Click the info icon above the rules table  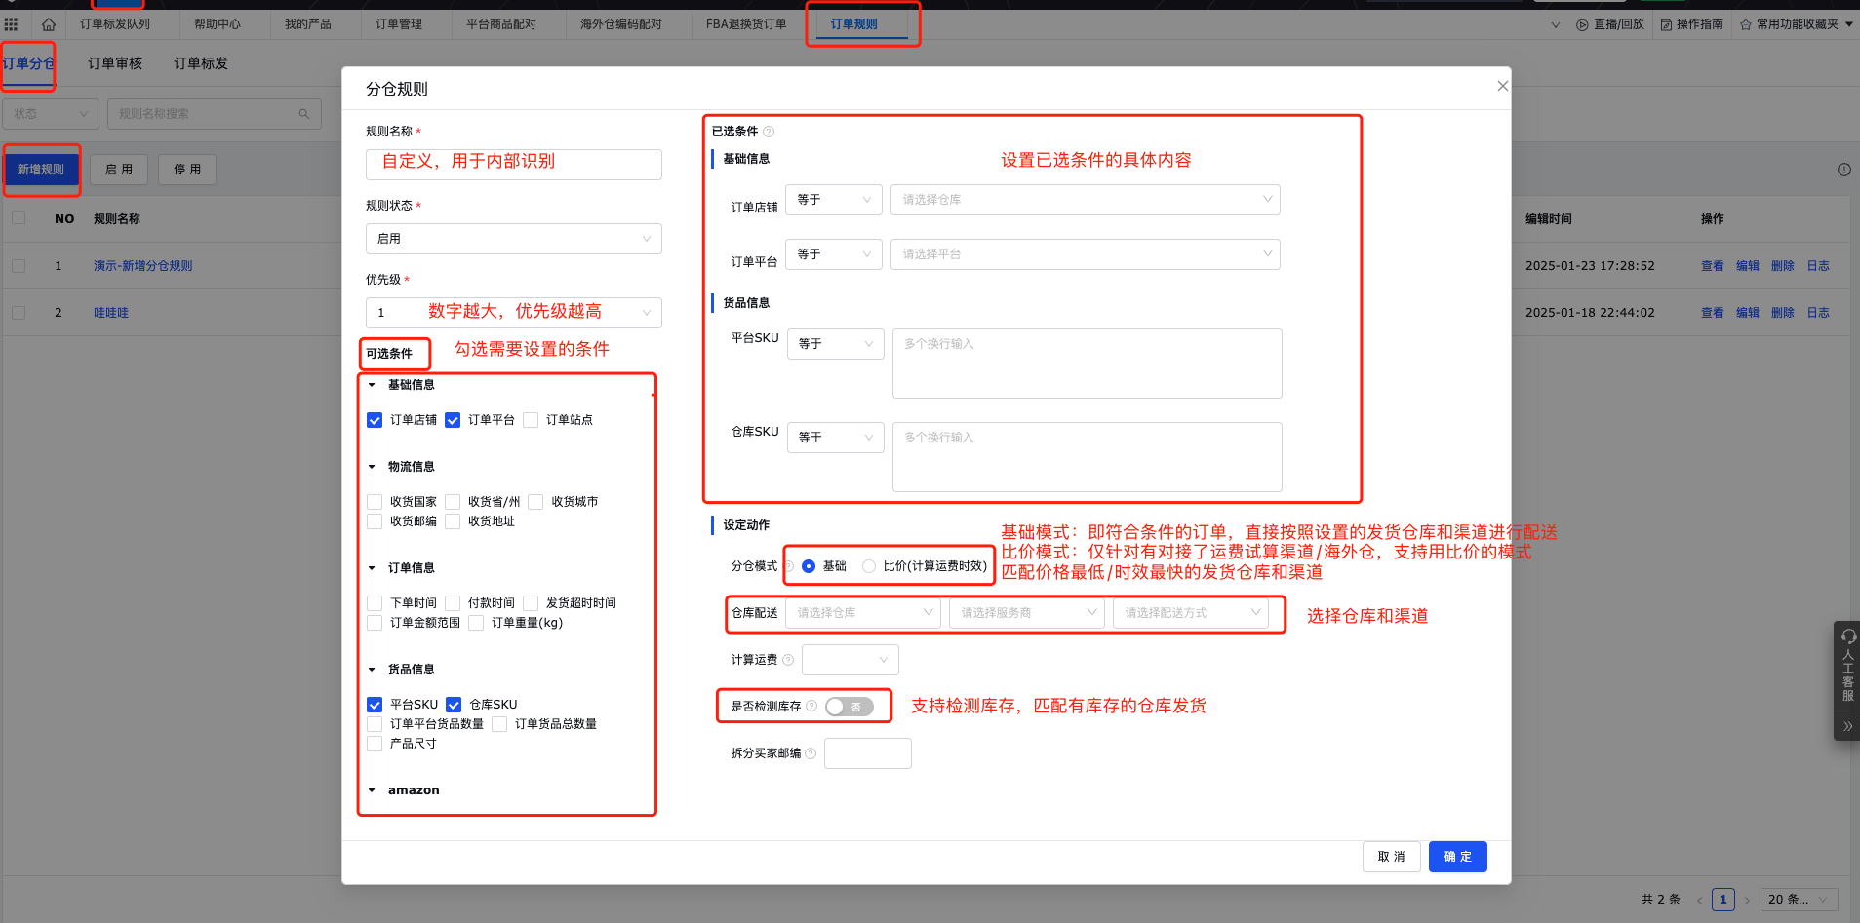[x=1843, y=169]
